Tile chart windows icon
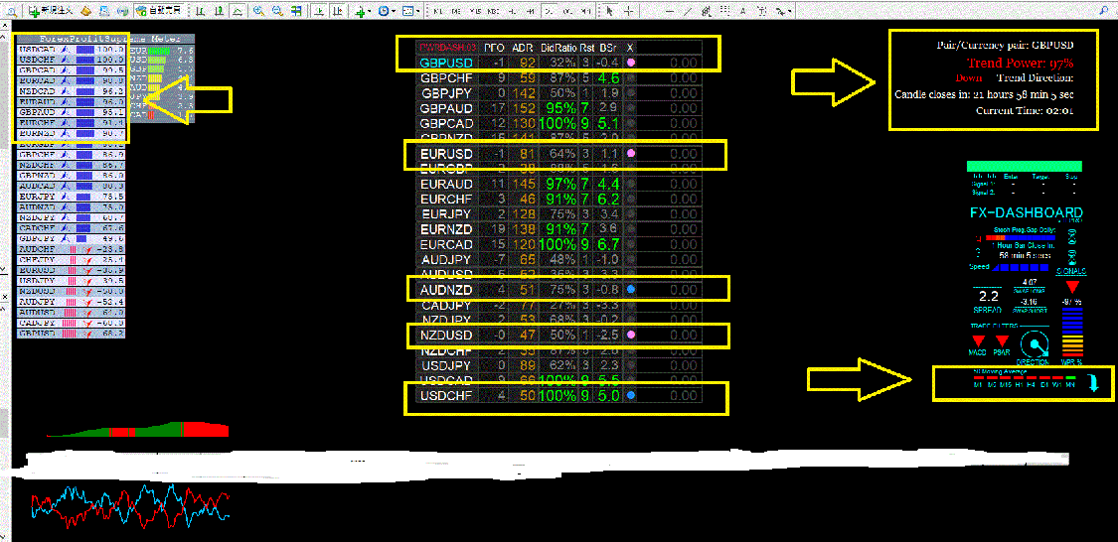Image resolution: width=1118 pixels, height=542 pixels. click(295, 11)
